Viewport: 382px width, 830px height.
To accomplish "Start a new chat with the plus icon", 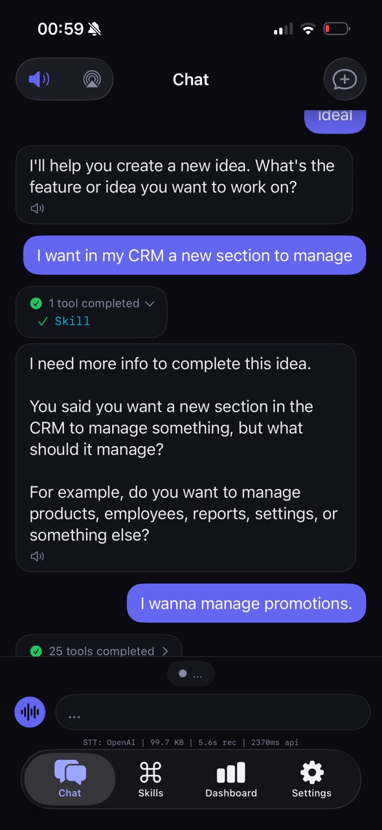I will (344, 79).
